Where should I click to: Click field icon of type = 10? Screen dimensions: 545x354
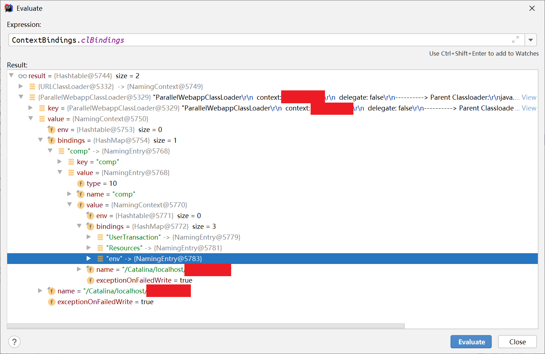[x=81, y=184]
